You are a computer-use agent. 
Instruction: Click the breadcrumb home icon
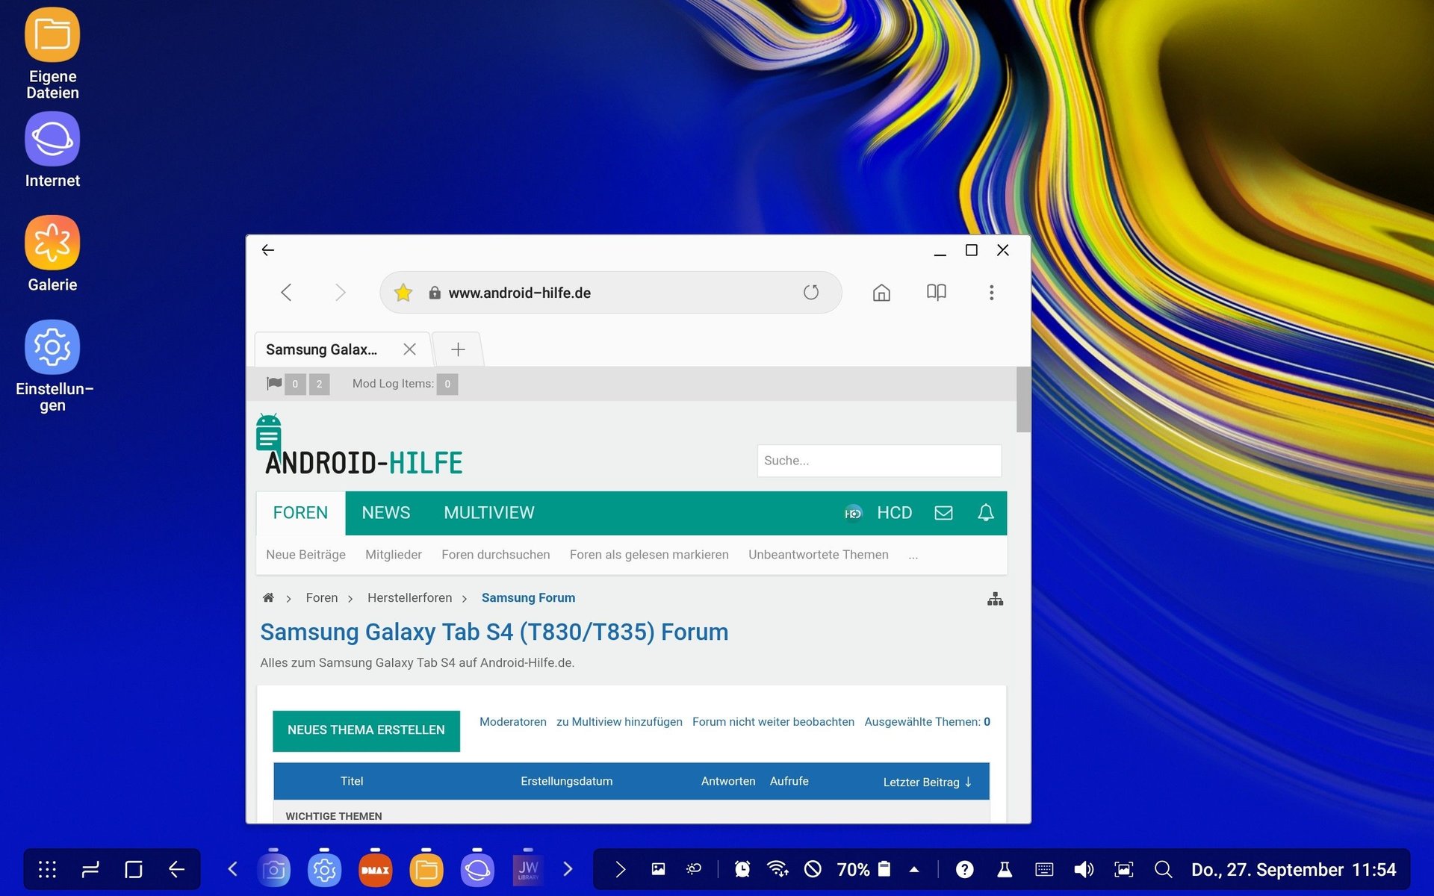[268, 597]
